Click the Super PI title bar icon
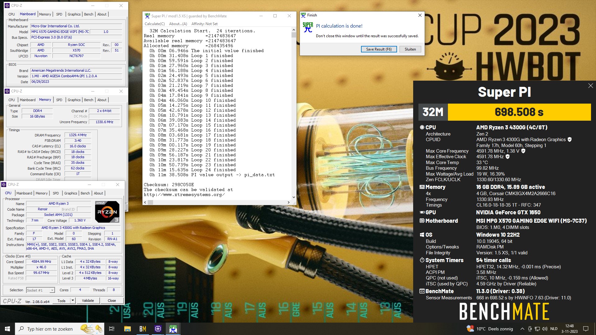The image size is (596, 335). (x=147, y=16)
